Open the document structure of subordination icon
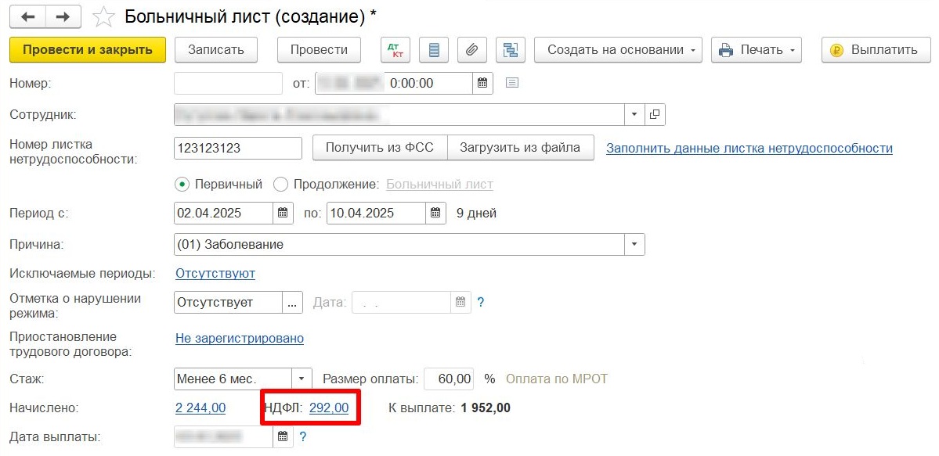This screenshot has width=939, height=456. [x=510, y=49]
